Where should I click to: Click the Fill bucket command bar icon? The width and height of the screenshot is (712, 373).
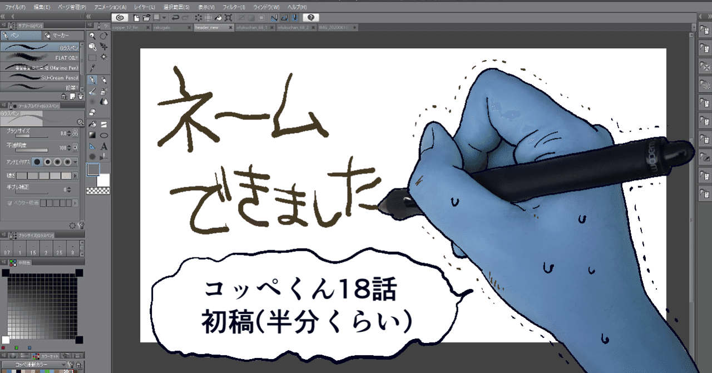(x=219, y=18)
